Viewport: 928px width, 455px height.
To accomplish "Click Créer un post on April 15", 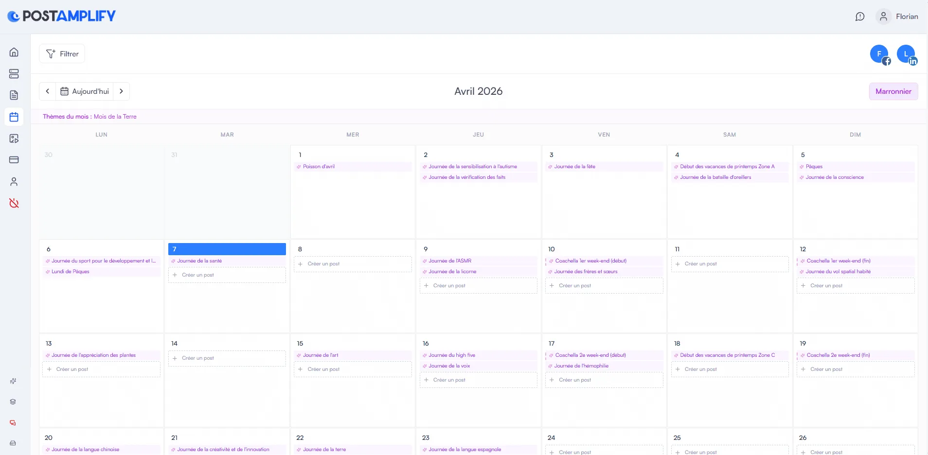I will [x=353, y=369].
